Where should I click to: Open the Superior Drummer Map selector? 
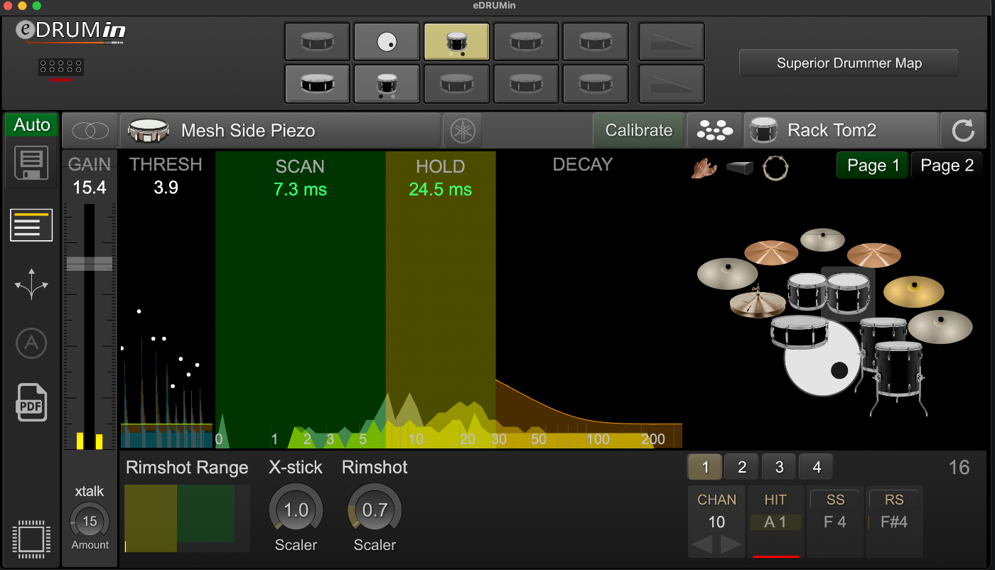(x=849, y=63)
